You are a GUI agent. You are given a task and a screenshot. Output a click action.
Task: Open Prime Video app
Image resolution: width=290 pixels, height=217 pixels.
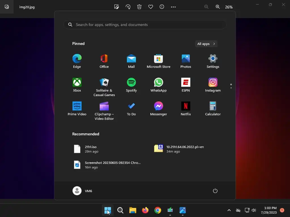point(77,109)
